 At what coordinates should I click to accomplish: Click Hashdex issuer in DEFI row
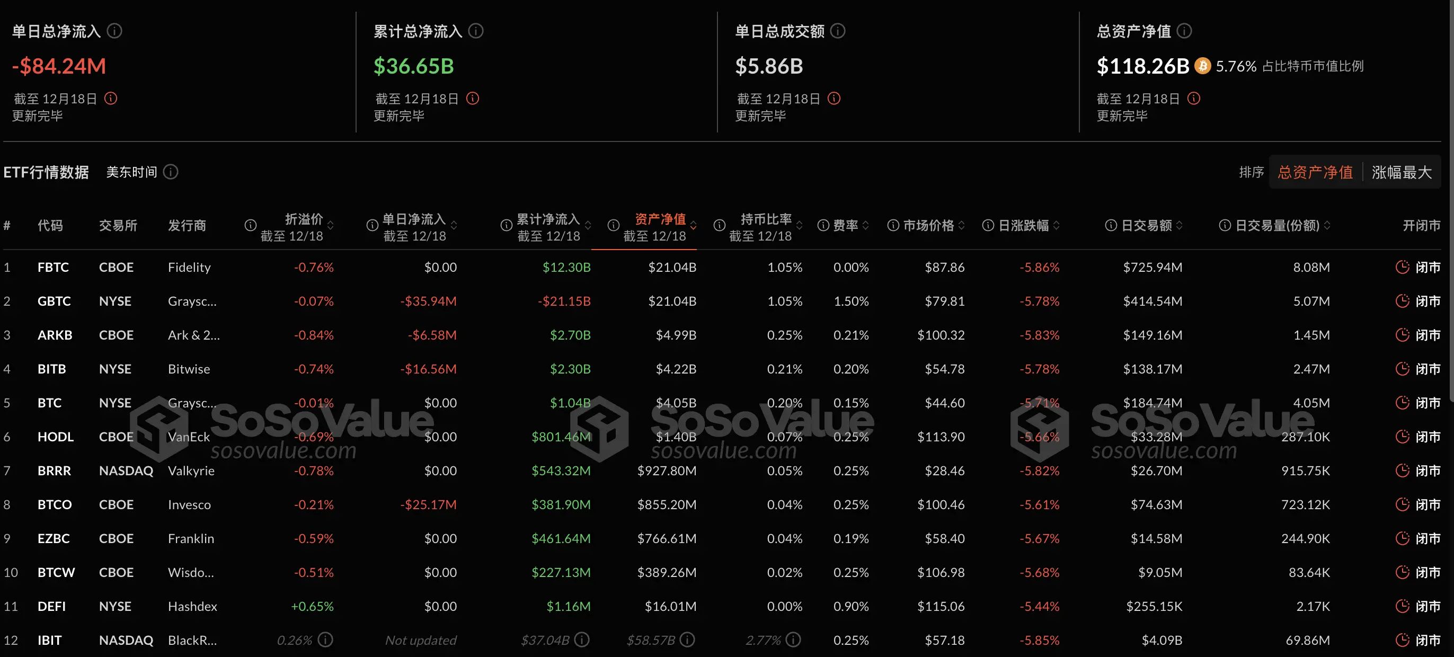(192, 606)
